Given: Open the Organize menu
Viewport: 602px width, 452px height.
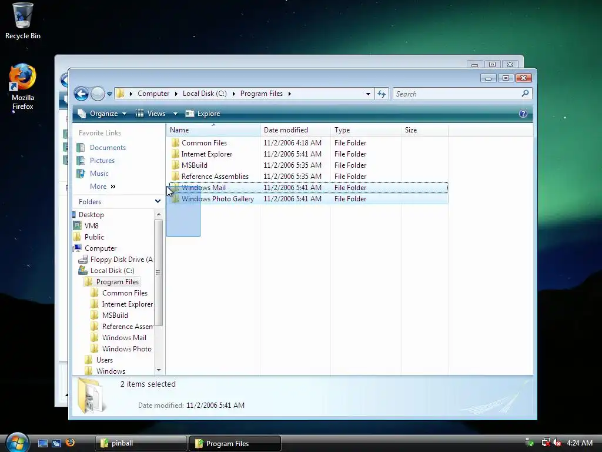Looking at the screenshot, I should pos(102,114).
